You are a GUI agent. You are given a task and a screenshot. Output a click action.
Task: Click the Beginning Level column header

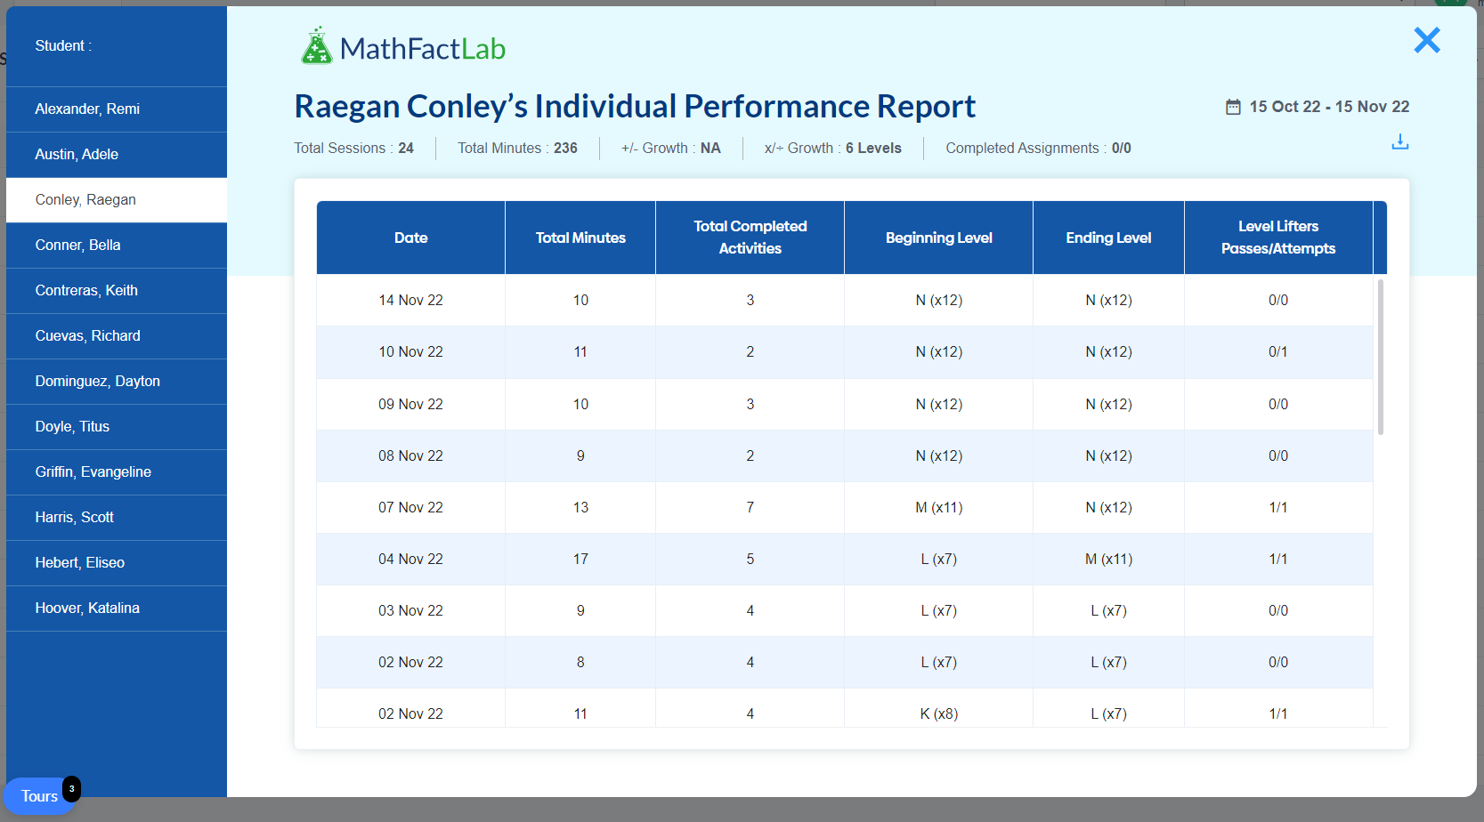tap(939, 238)
